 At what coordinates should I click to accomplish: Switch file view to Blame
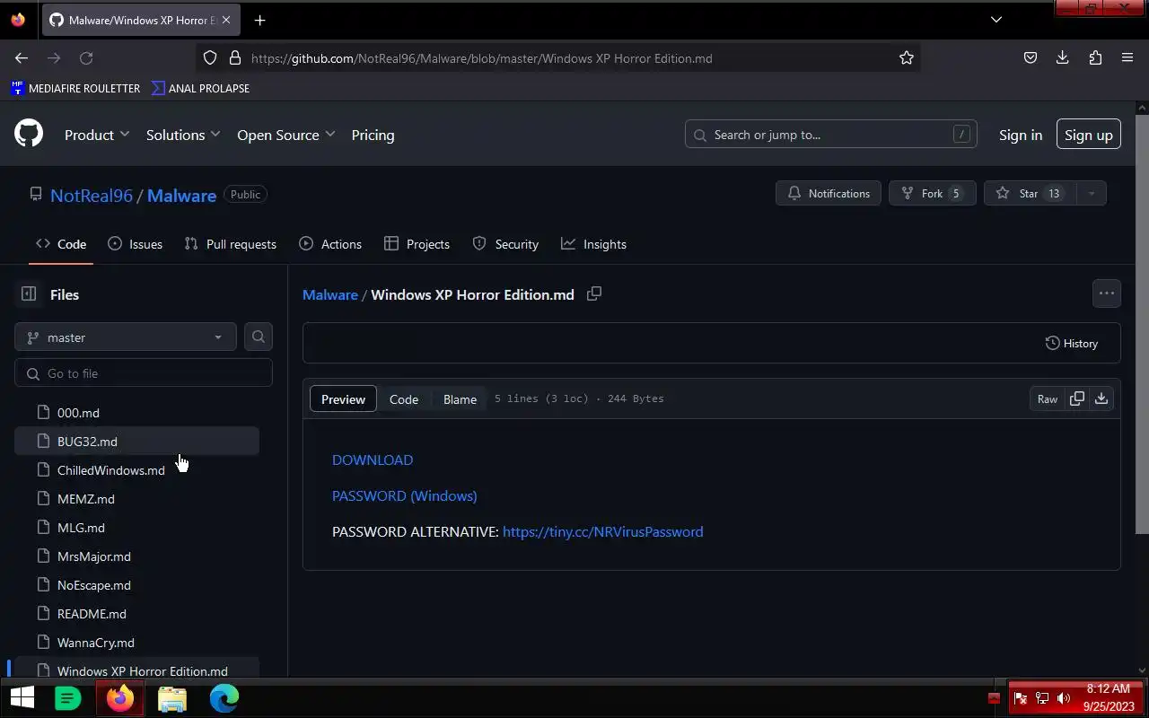(x=460, y=398)
